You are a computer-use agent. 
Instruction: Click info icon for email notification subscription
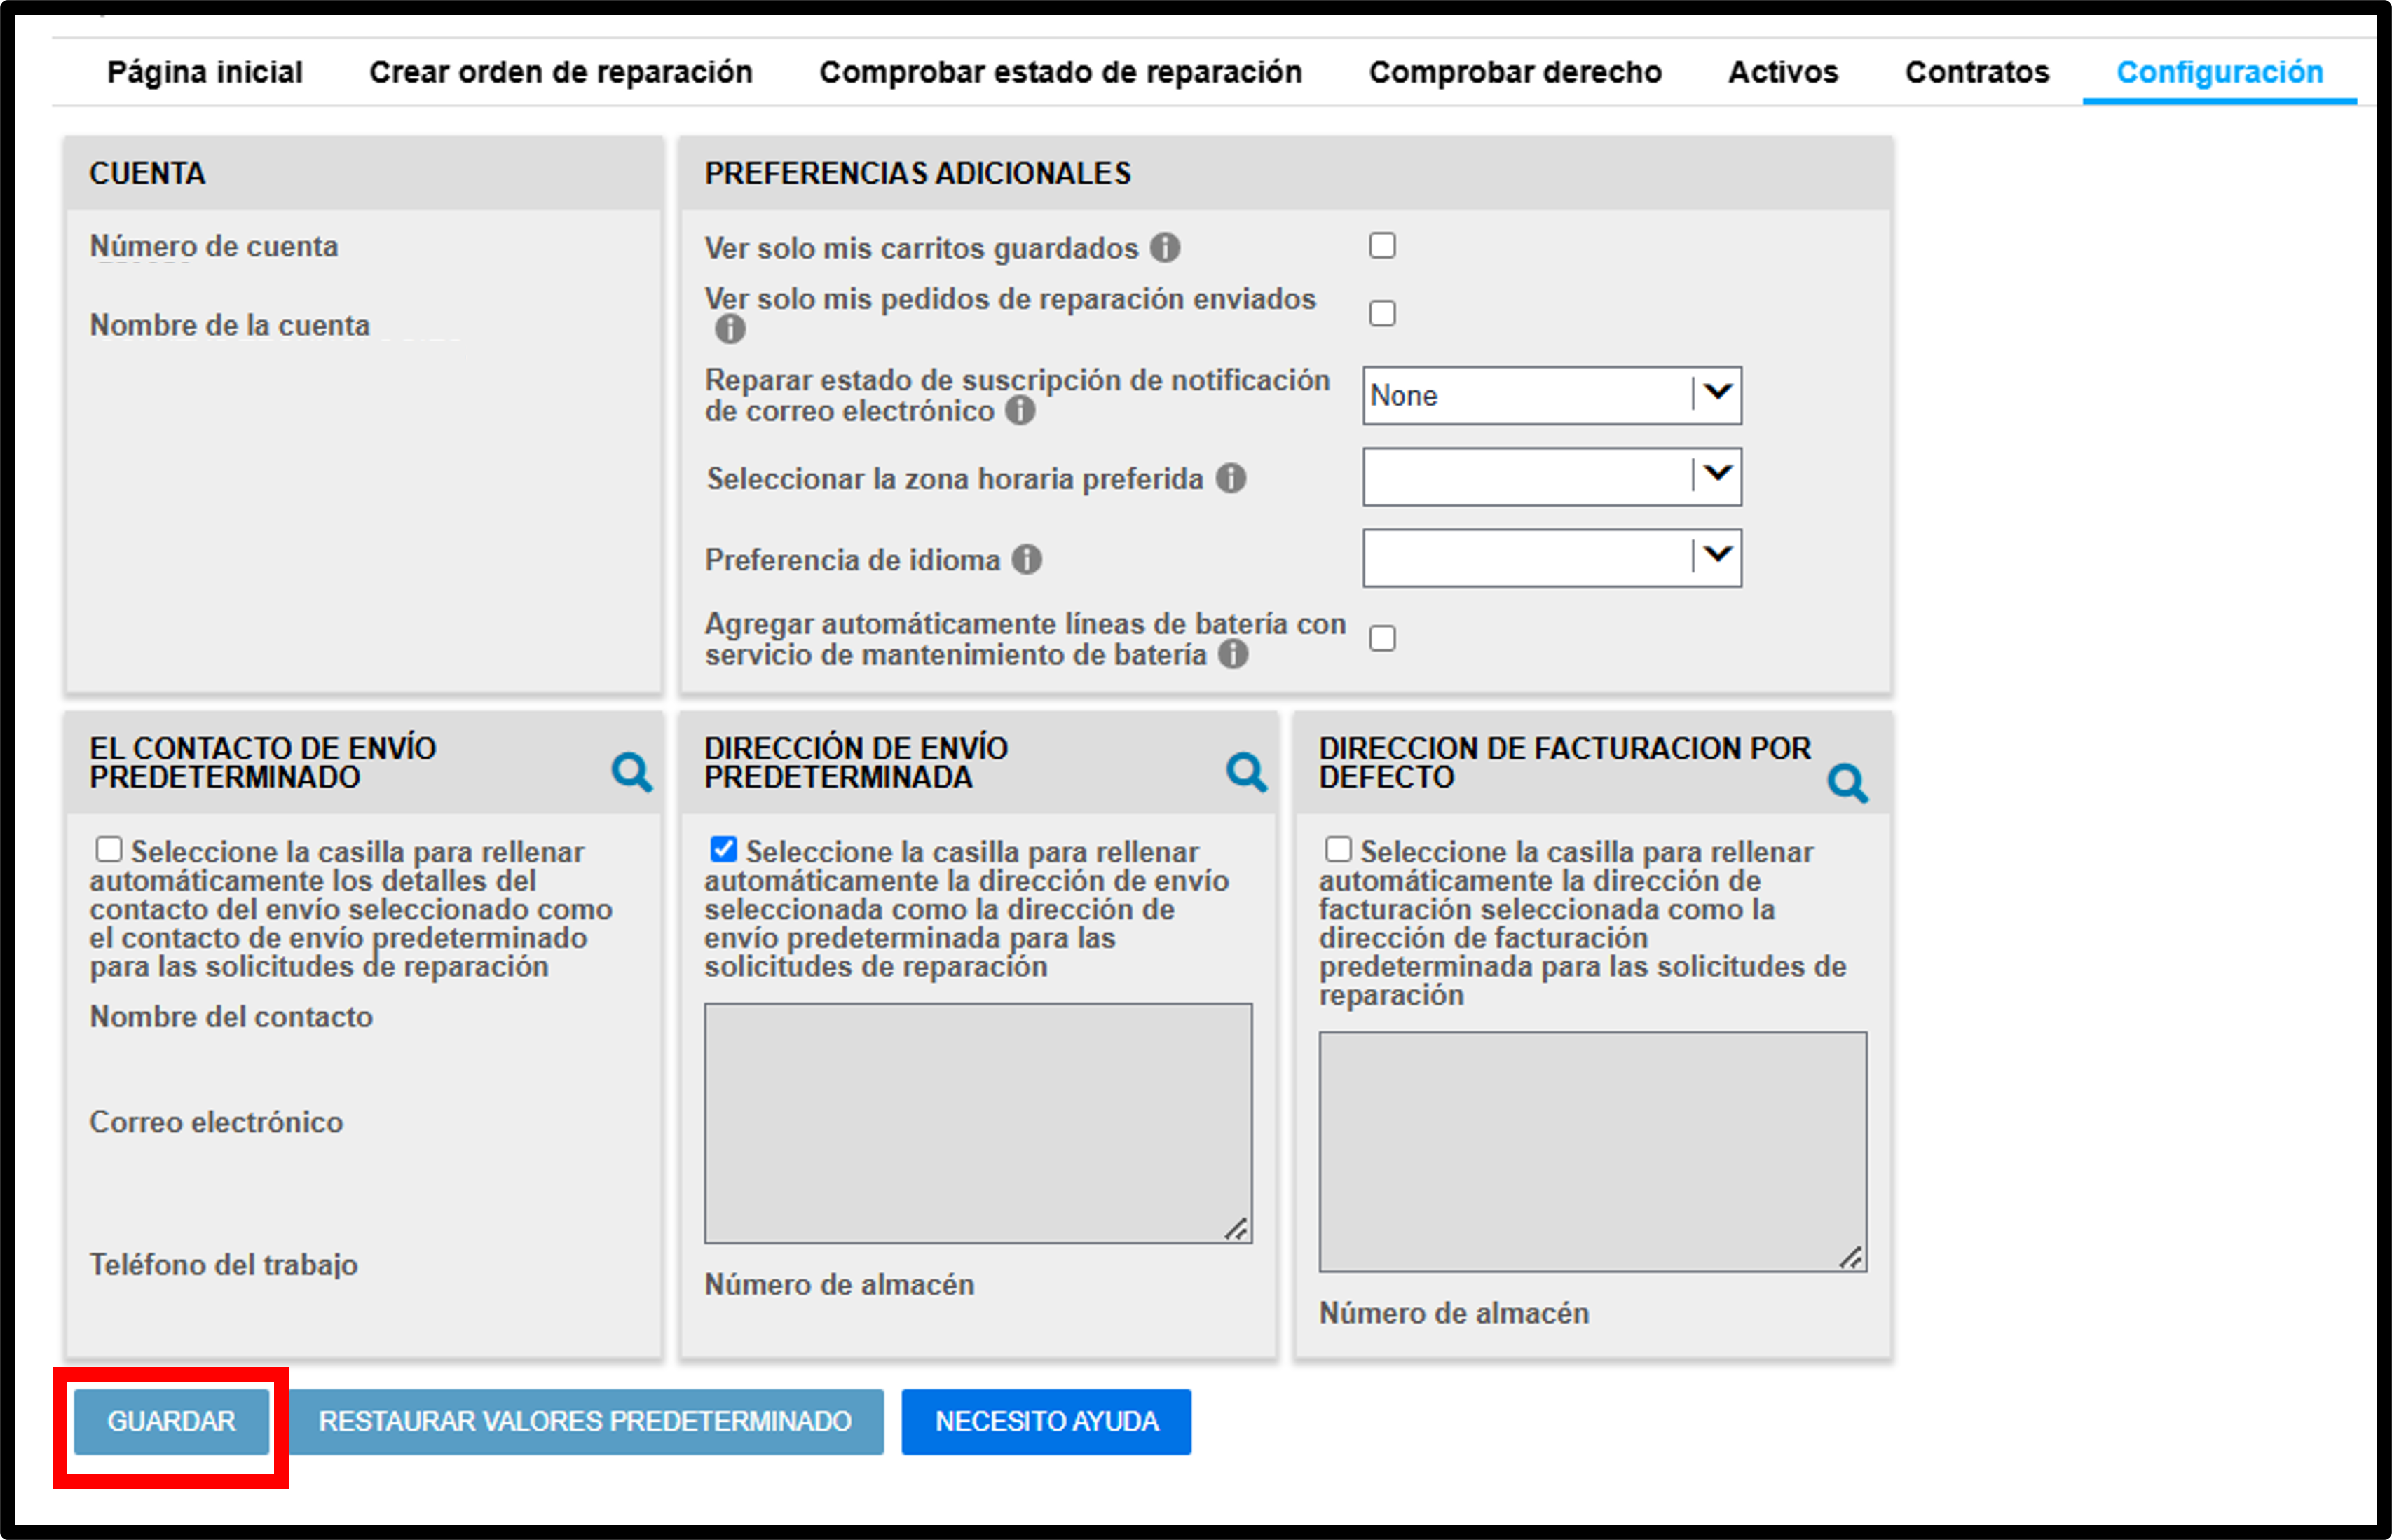[x=1020, y=410]
